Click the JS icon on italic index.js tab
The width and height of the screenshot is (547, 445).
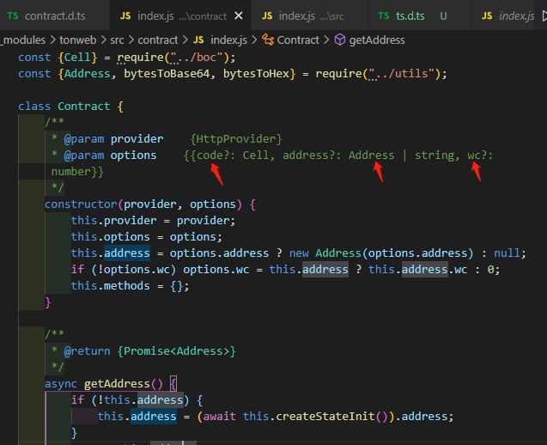[487, 16]
